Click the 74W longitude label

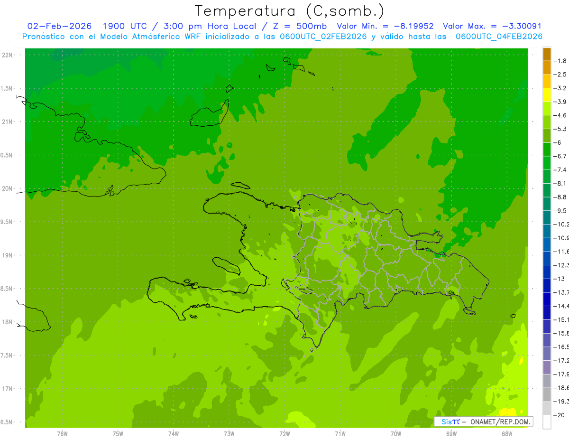coord(174,434)
